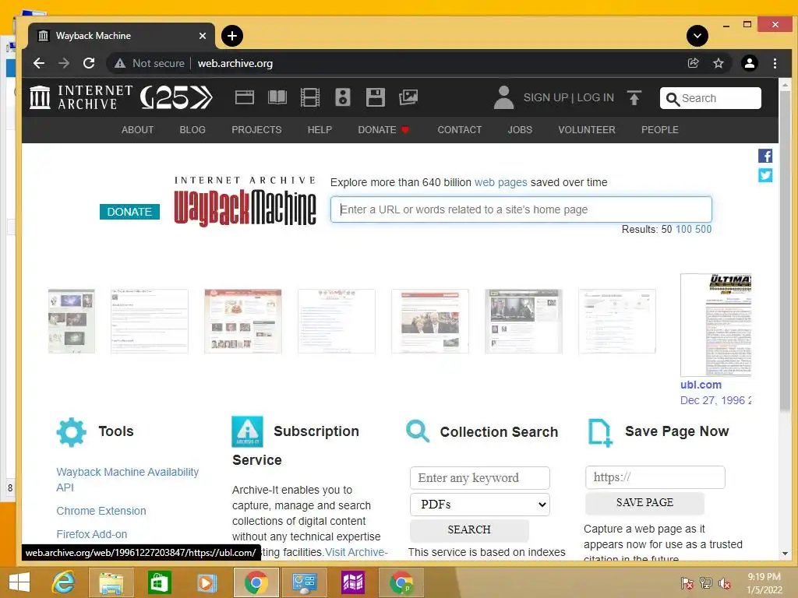Open the Chrome profile avatar

(x=749, y=63)
